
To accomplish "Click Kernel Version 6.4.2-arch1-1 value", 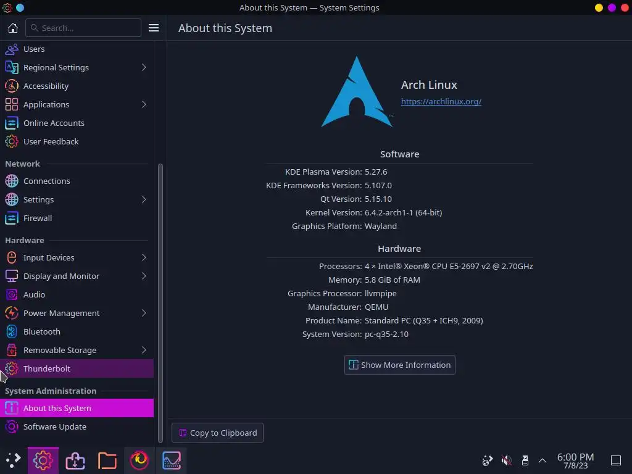I will click(x=403, y=212).
